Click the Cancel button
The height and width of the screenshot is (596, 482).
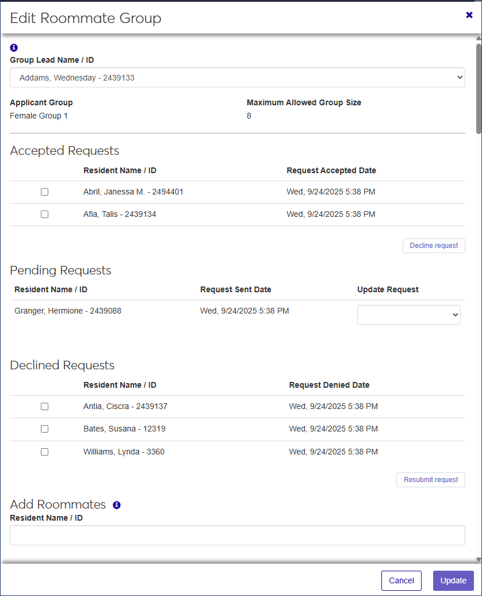click(401, 580)
